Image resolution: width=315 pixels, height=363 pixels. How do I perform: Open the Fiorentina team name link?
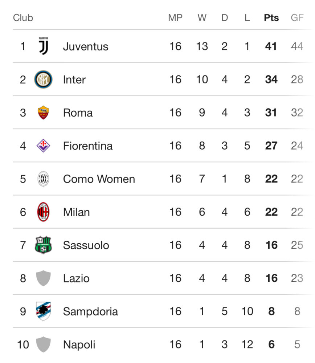click(x=88, y=146)
